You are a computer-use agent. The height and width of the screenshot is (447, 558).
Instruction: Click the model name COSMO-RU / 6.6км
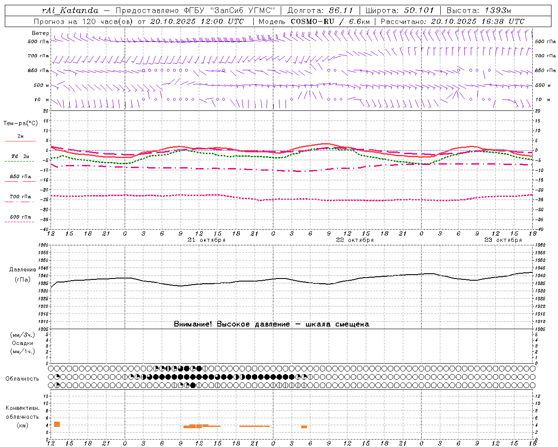330,21
